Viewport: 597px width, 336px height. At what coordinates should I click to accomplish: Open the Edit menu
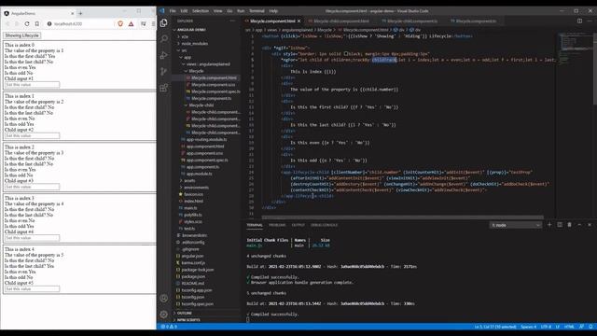point(184,10)
